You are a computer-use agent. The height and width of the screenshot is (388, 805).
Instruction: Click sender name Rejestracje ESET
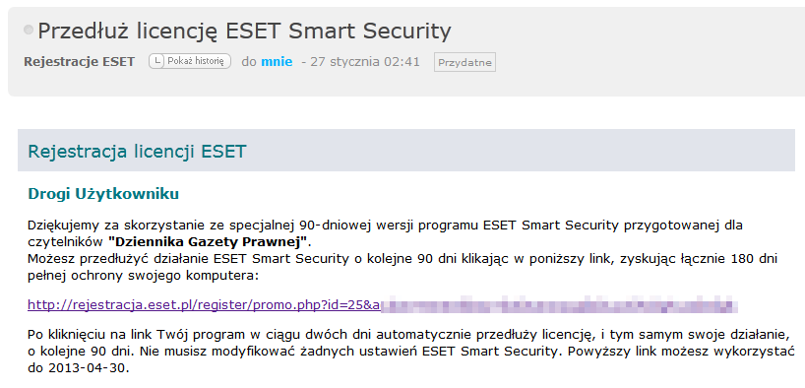79,62
